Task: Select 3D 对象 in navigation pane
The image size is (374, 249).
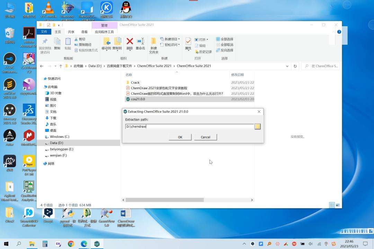Action: (54, 93)
